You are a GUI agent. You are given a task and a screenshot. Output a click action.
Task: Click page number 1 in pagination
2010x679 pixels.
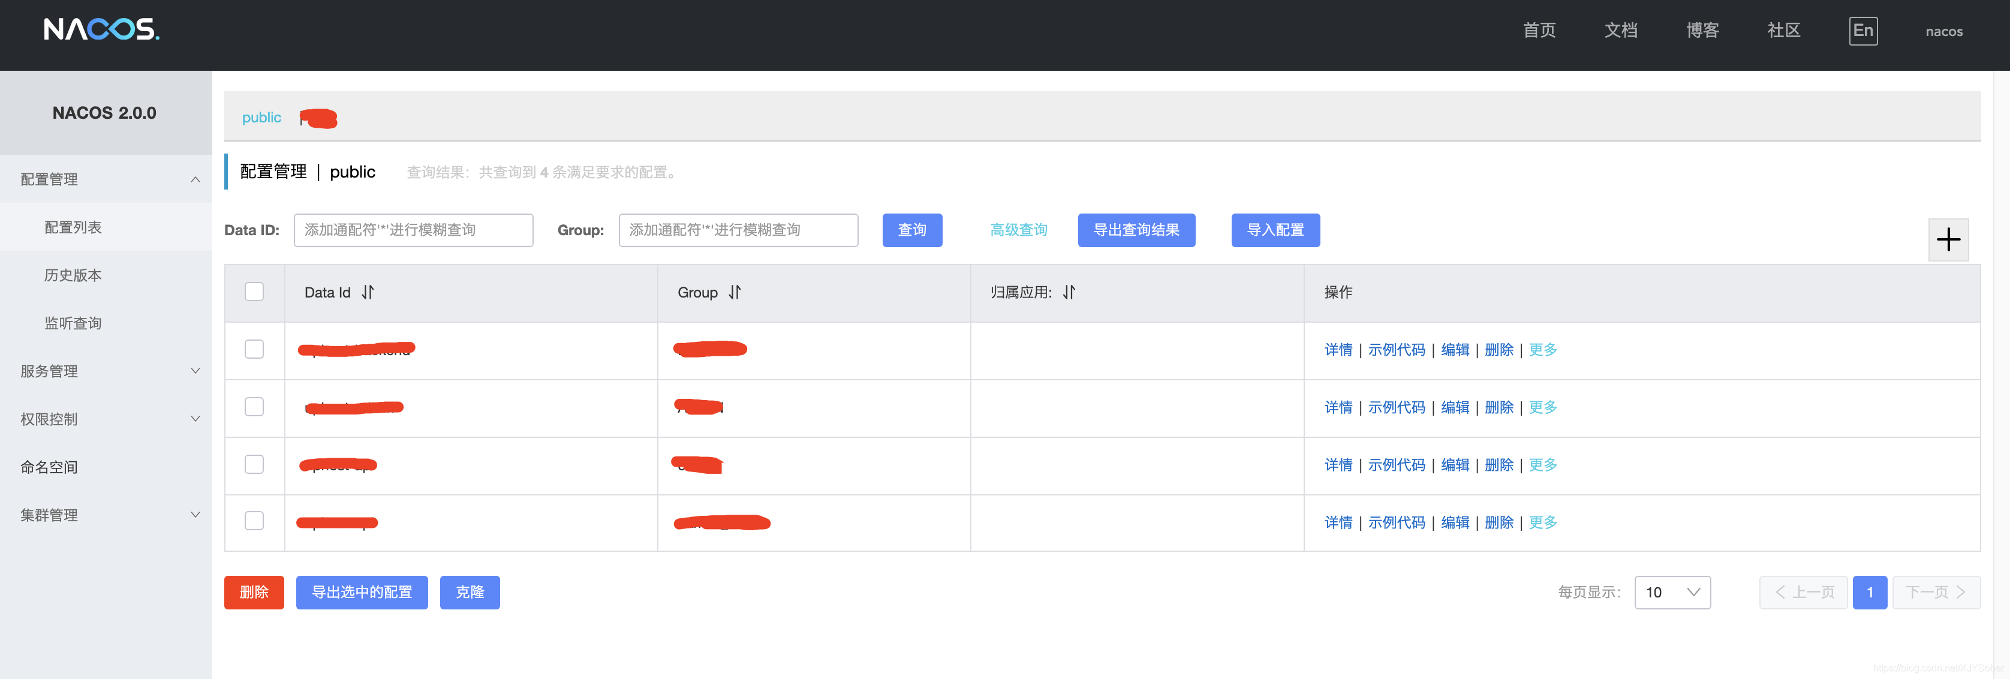pyautogui.click(x=1870, y=593)
